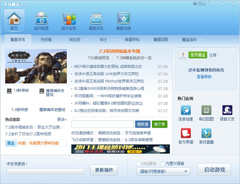Open the 语音交友 app icon
240x184 pixels.
click(227, 113)
